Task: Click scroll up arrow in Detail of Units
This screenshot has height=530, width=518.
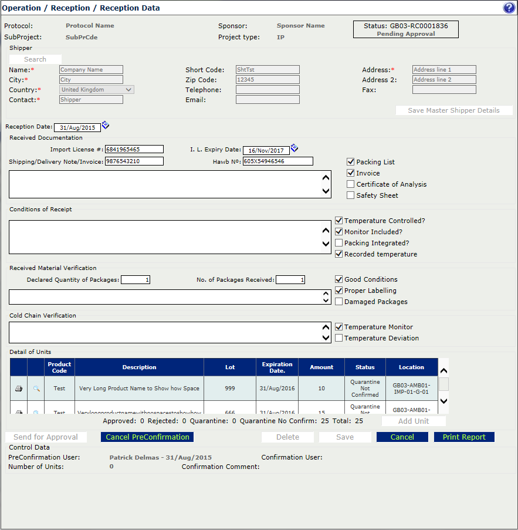Action: (443, 371)
